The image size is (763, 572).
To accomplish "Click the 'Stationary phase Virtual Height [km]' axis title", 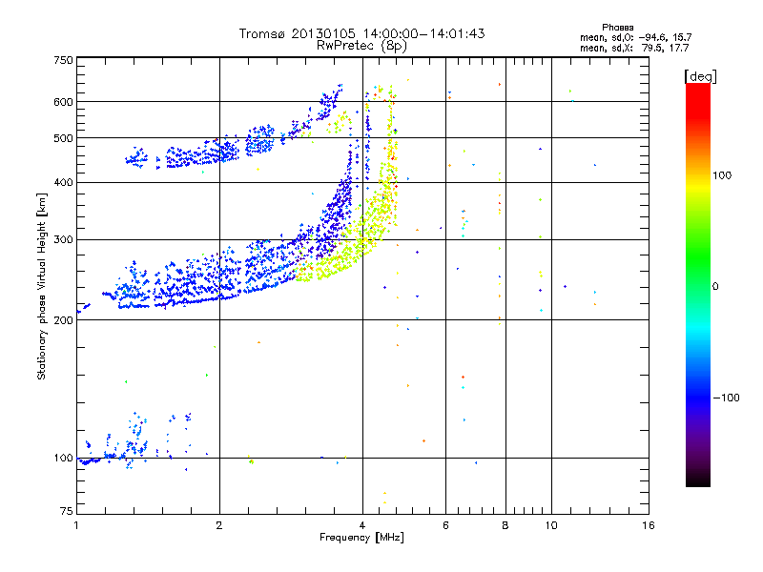I will tap(42, 286).
